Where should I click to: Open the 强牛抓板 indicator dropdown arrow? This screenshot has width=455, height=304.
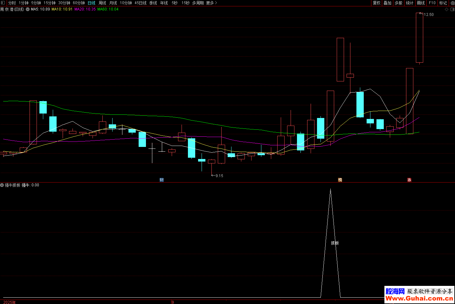click(x=2, y=185)
